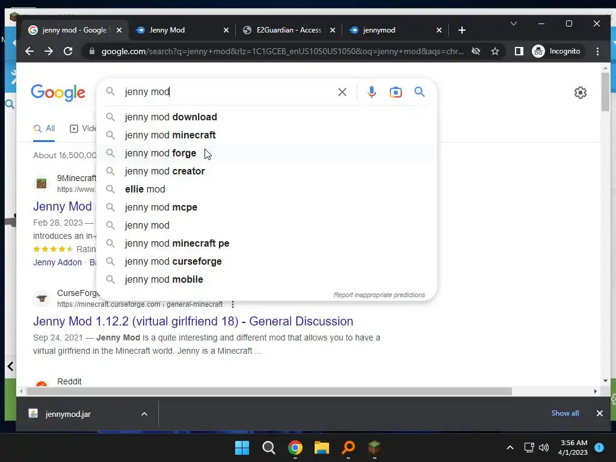Choose suggestion jenny mod mobile

pos(266,280)
